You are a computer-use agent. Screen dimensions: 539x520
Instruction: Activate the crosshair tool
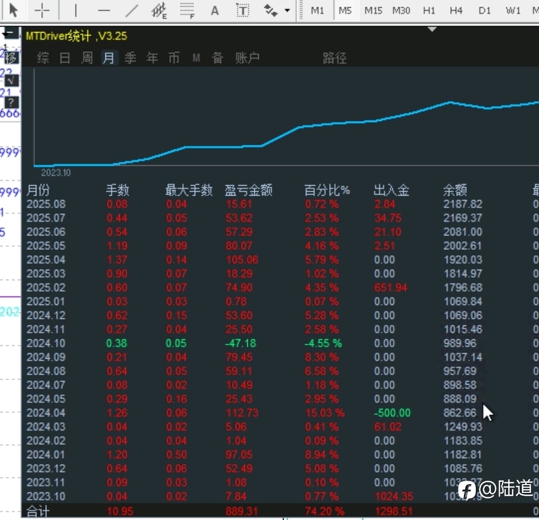(42, 10)
